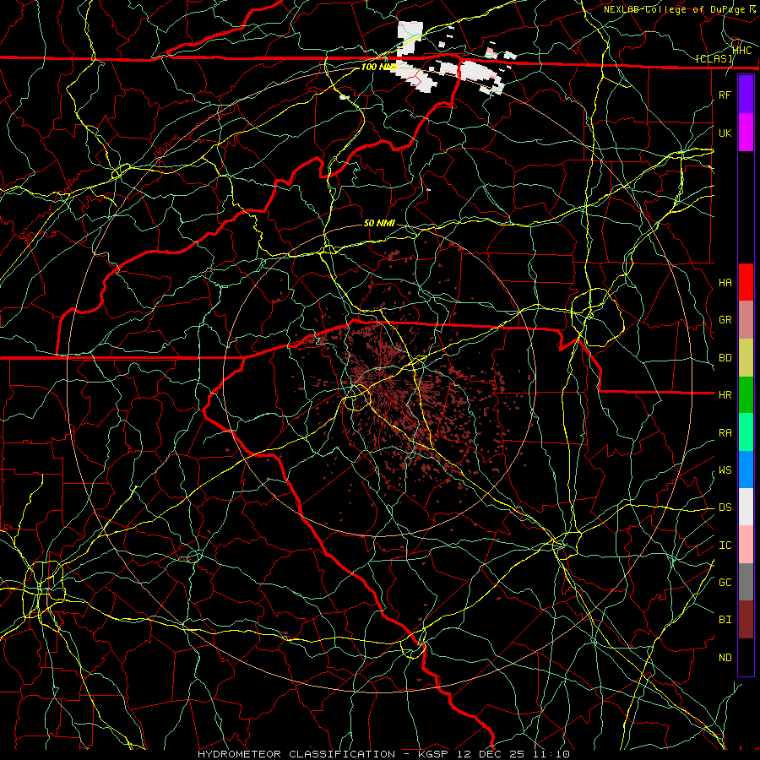Click the gray GC legend swatch
Image resolution: width=760 pixels, height=760 pixels.
(x=746, y=582)
